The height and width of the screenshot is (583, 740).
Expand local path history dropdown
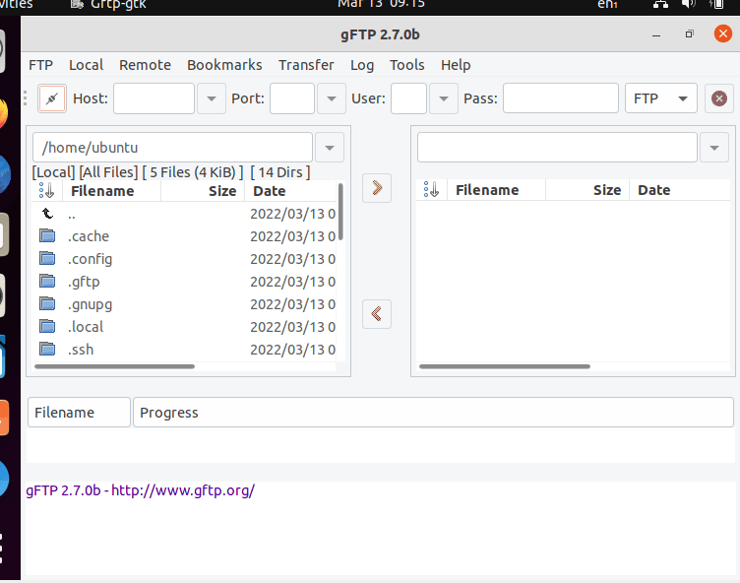(x=330, y=148)
